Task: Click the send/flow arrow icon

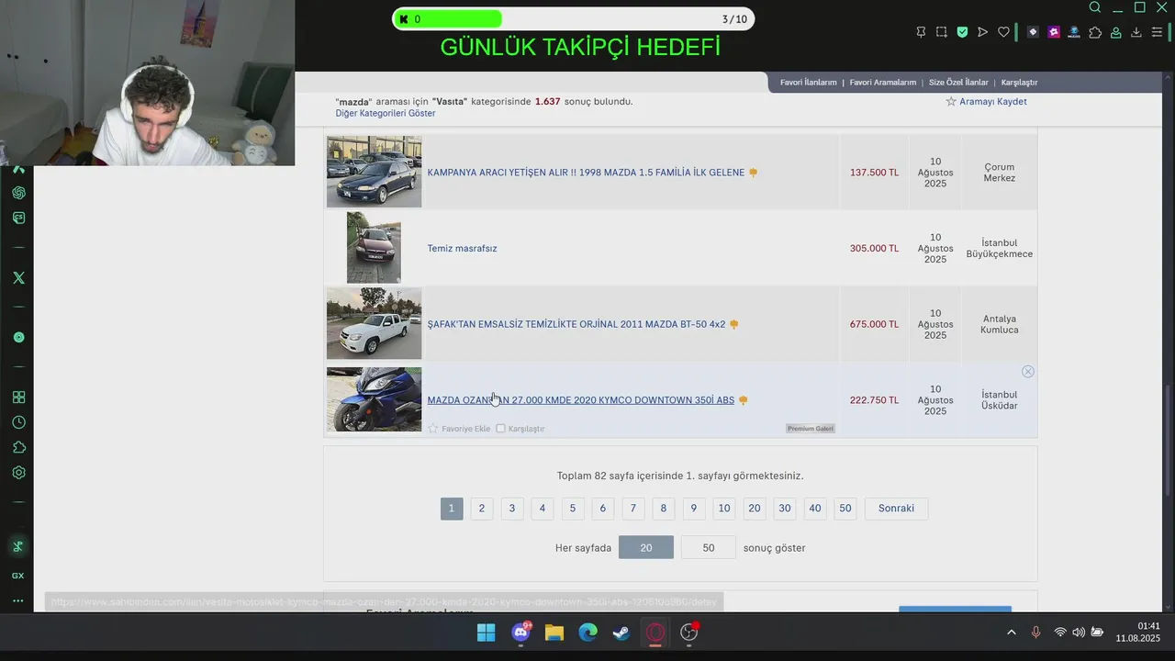Action: [x=982, y=32]
